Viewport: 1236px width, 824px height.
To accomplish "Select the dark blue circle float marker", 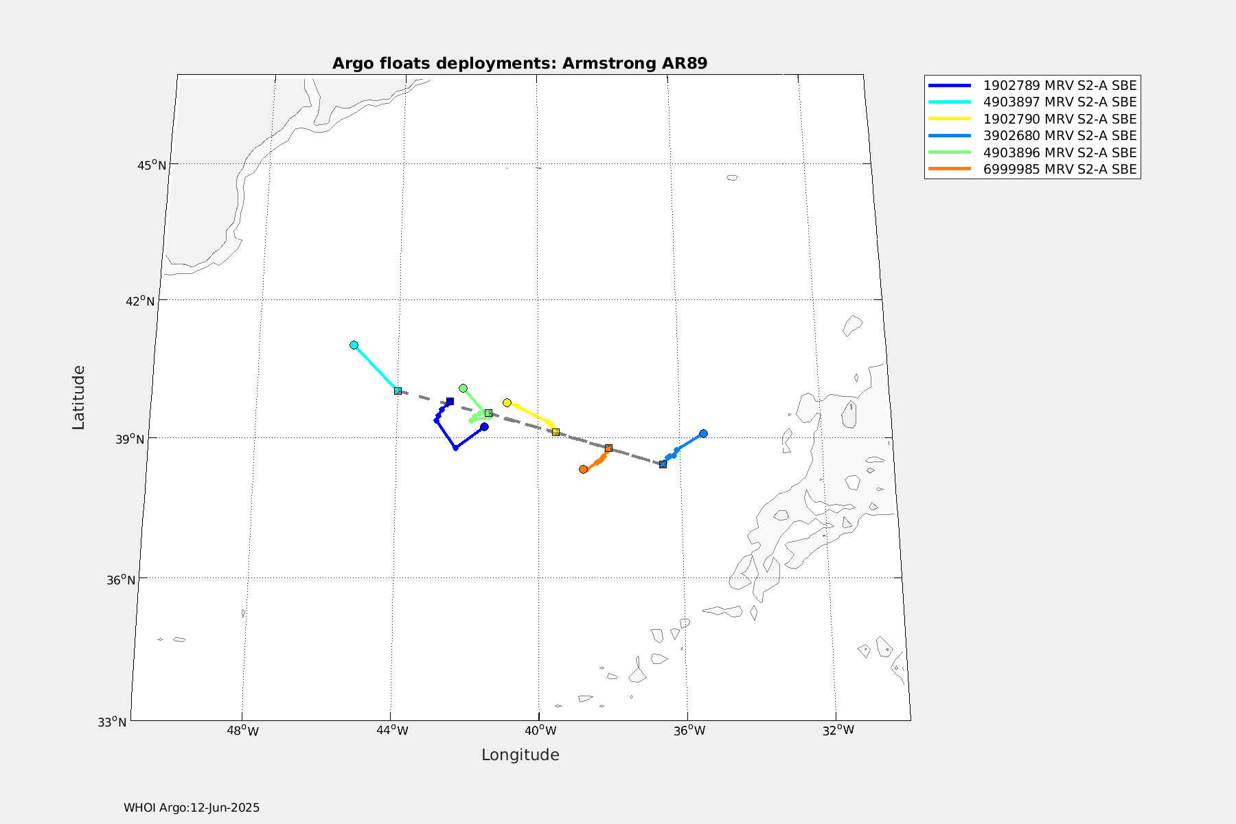I will tap(484, 427).
